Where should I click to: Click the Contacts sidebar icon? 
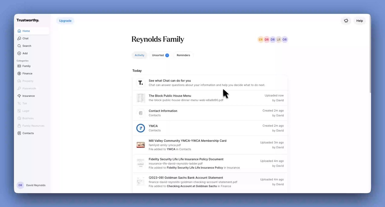pyautogui.click(x=19, y=133)
